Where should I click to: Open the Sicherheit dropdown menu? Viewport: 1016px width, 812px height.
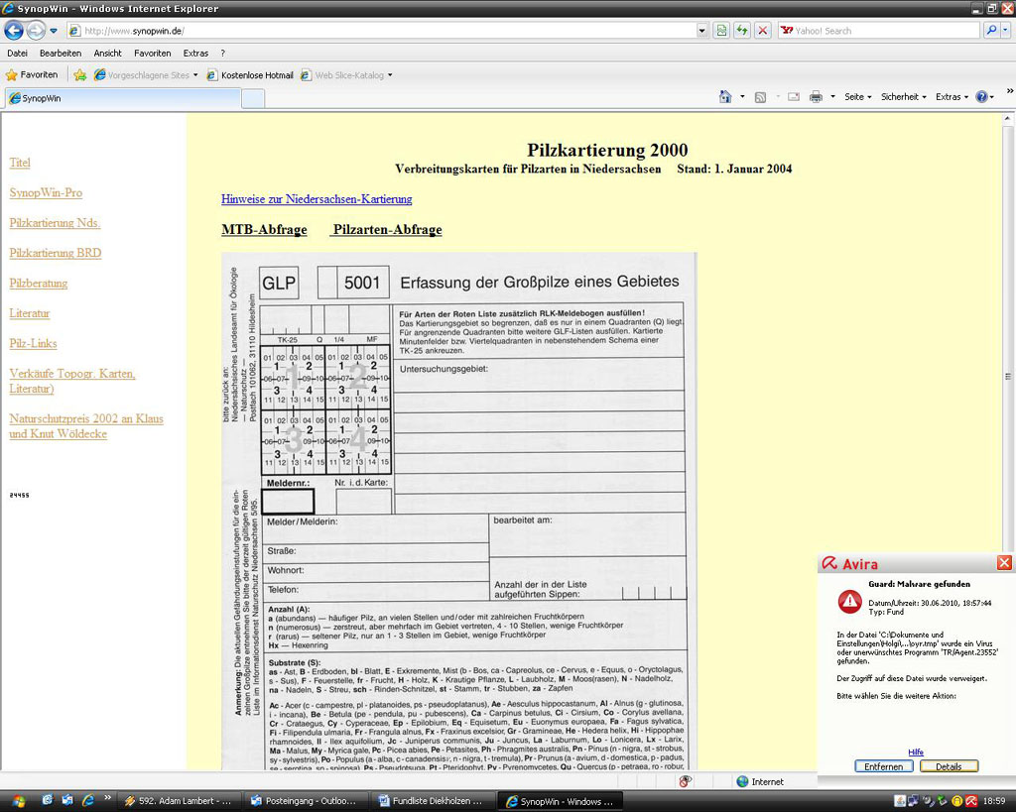pyautogui.click(x=903, y=97)
